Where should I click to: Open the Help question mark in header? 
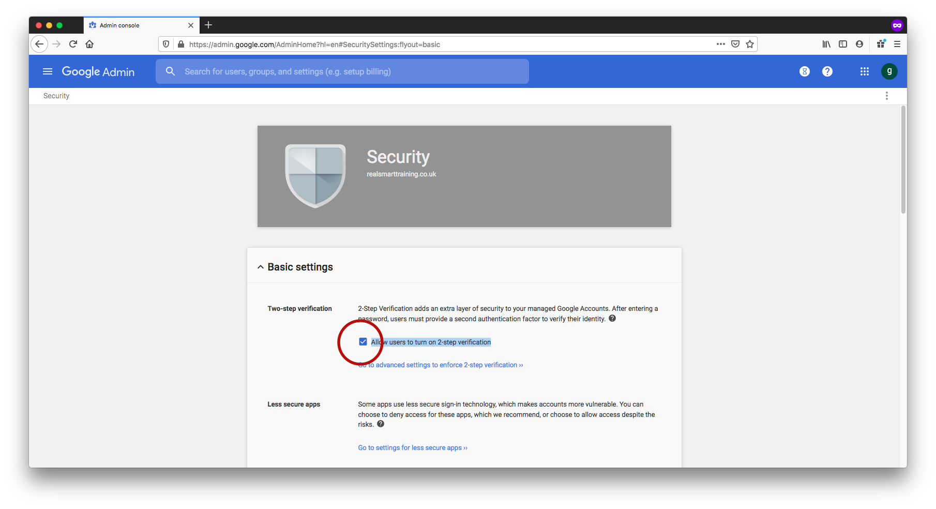tap(827, 71)
